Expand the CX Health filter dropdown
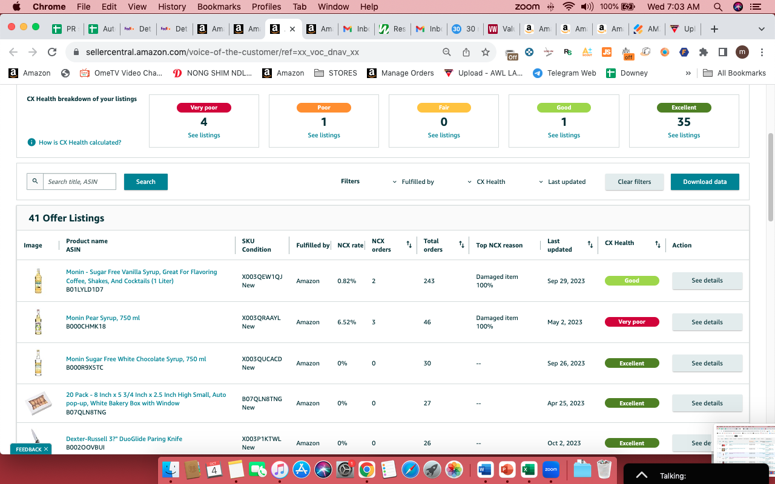This screenshot has height=484, width=775. click(x=486, y=181)
